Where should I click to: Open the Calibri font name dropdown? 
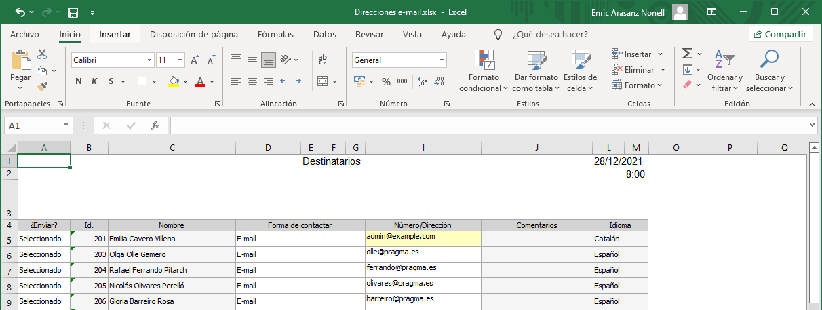pyautogui.click(x=150, y=60)
